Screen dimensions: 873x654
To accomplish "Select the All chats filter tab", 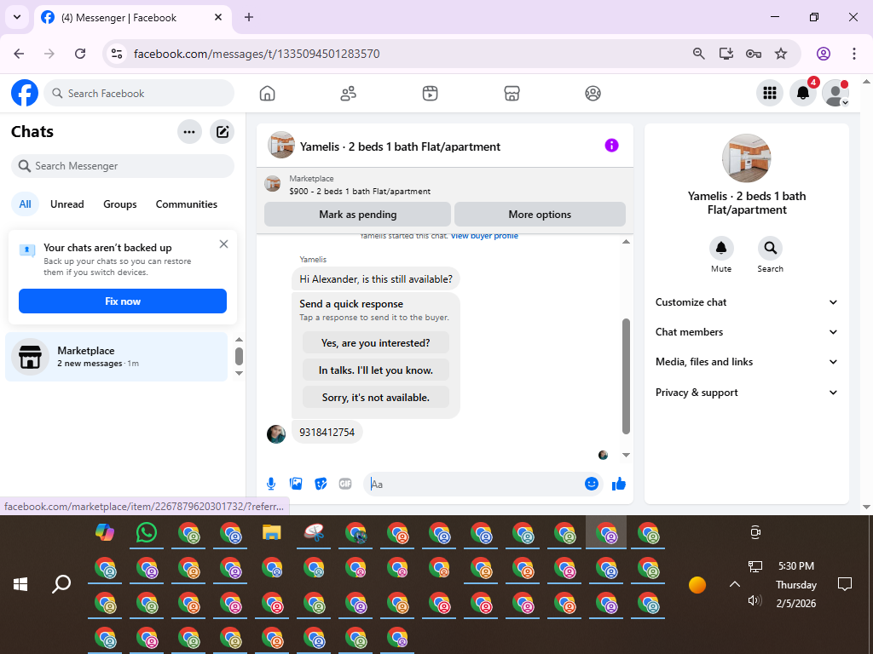I will [x=25, y=204].
